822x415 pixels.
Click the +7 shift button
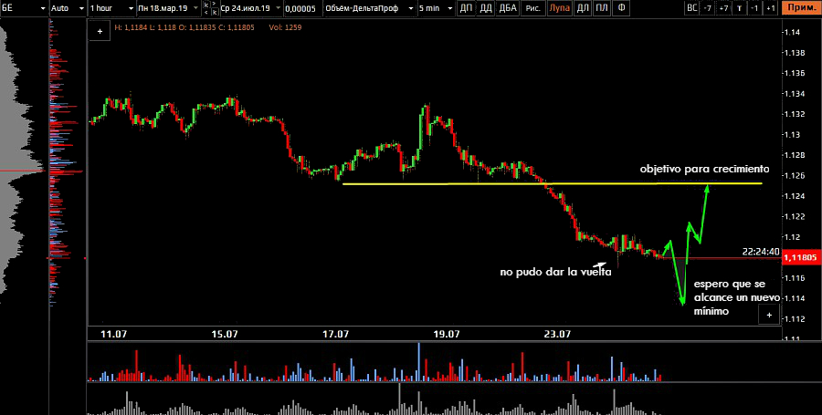[723, 8]
